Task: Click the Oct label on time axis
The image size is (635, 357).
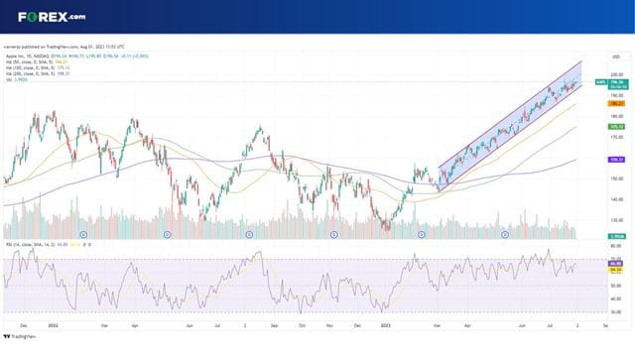Action: pos(302,325)
